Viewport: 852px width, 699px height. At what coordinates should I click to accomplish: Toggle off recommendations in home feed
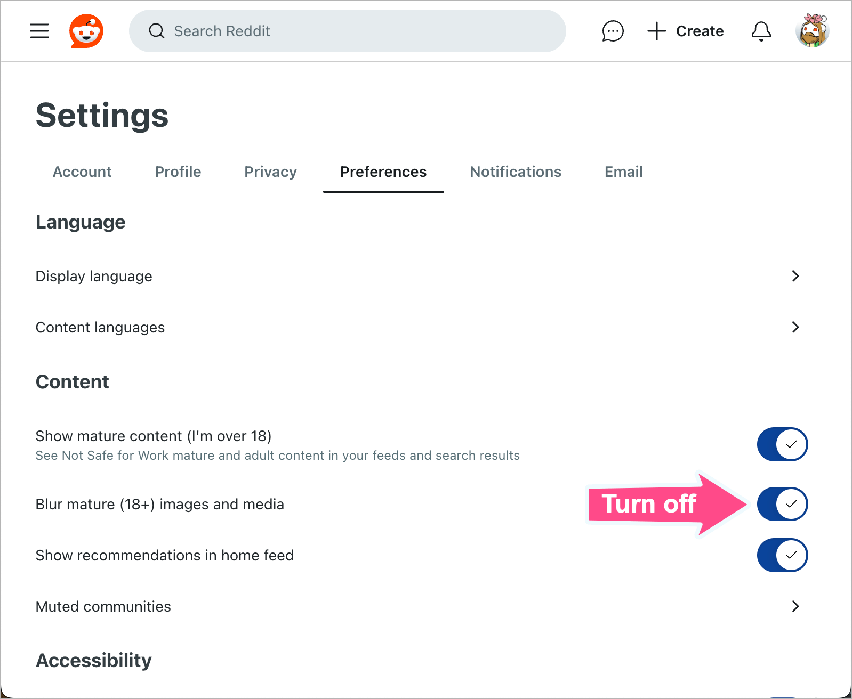point(782,555)
